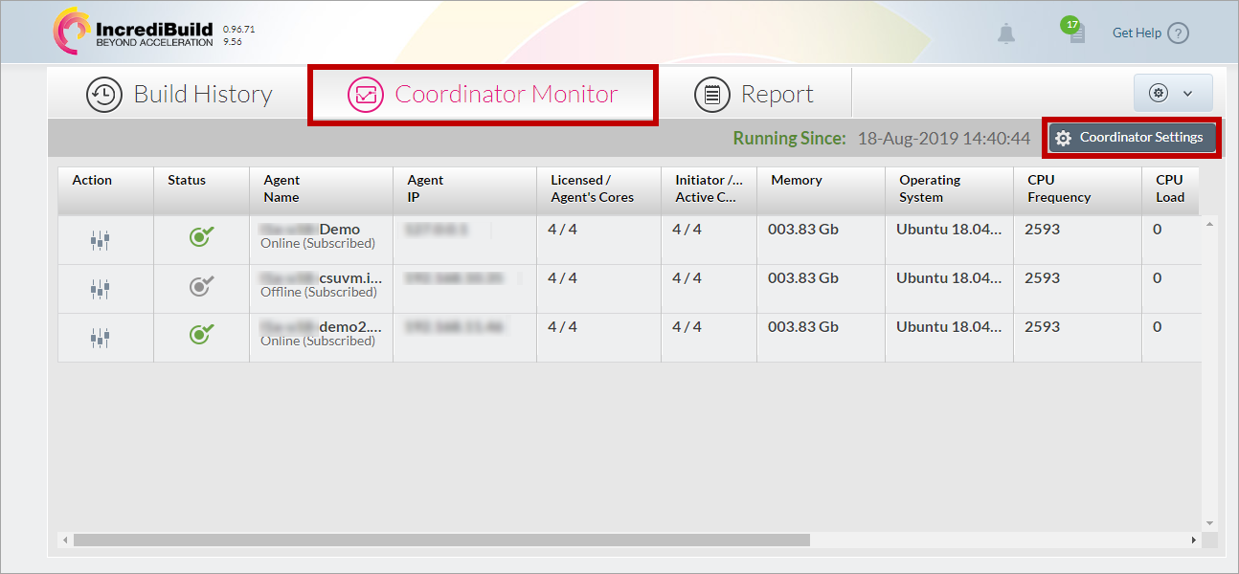Click the Get Help link
Viewport: 1239px width, 574px height.
[1136, 33]
